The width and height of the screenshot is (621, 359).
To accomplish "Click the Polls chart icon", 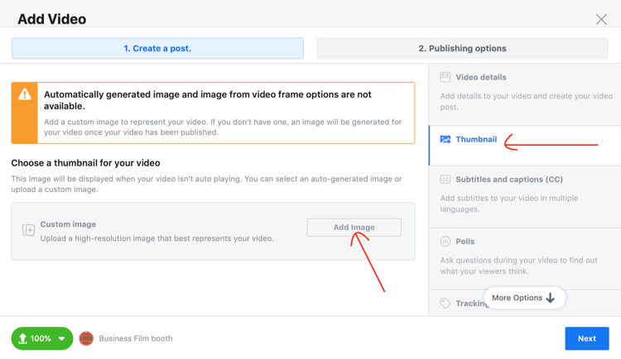I will (x=445, y=242).
